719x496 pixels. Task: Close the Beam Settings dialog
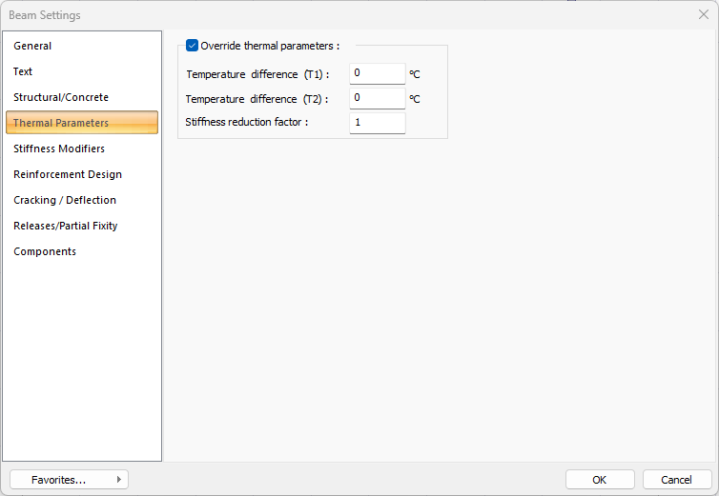704,14
